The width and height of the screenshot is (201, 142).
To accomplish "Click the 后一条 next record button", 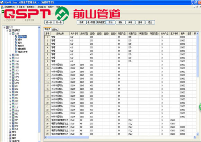I will [x=59, y=22].
